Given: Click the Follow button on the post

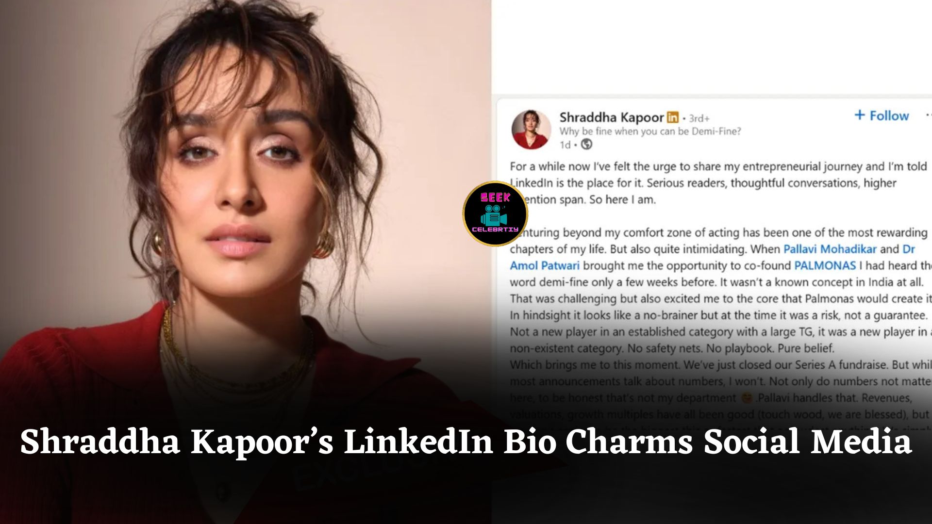Looking at the screenshot, I should [x=881, y=115].
